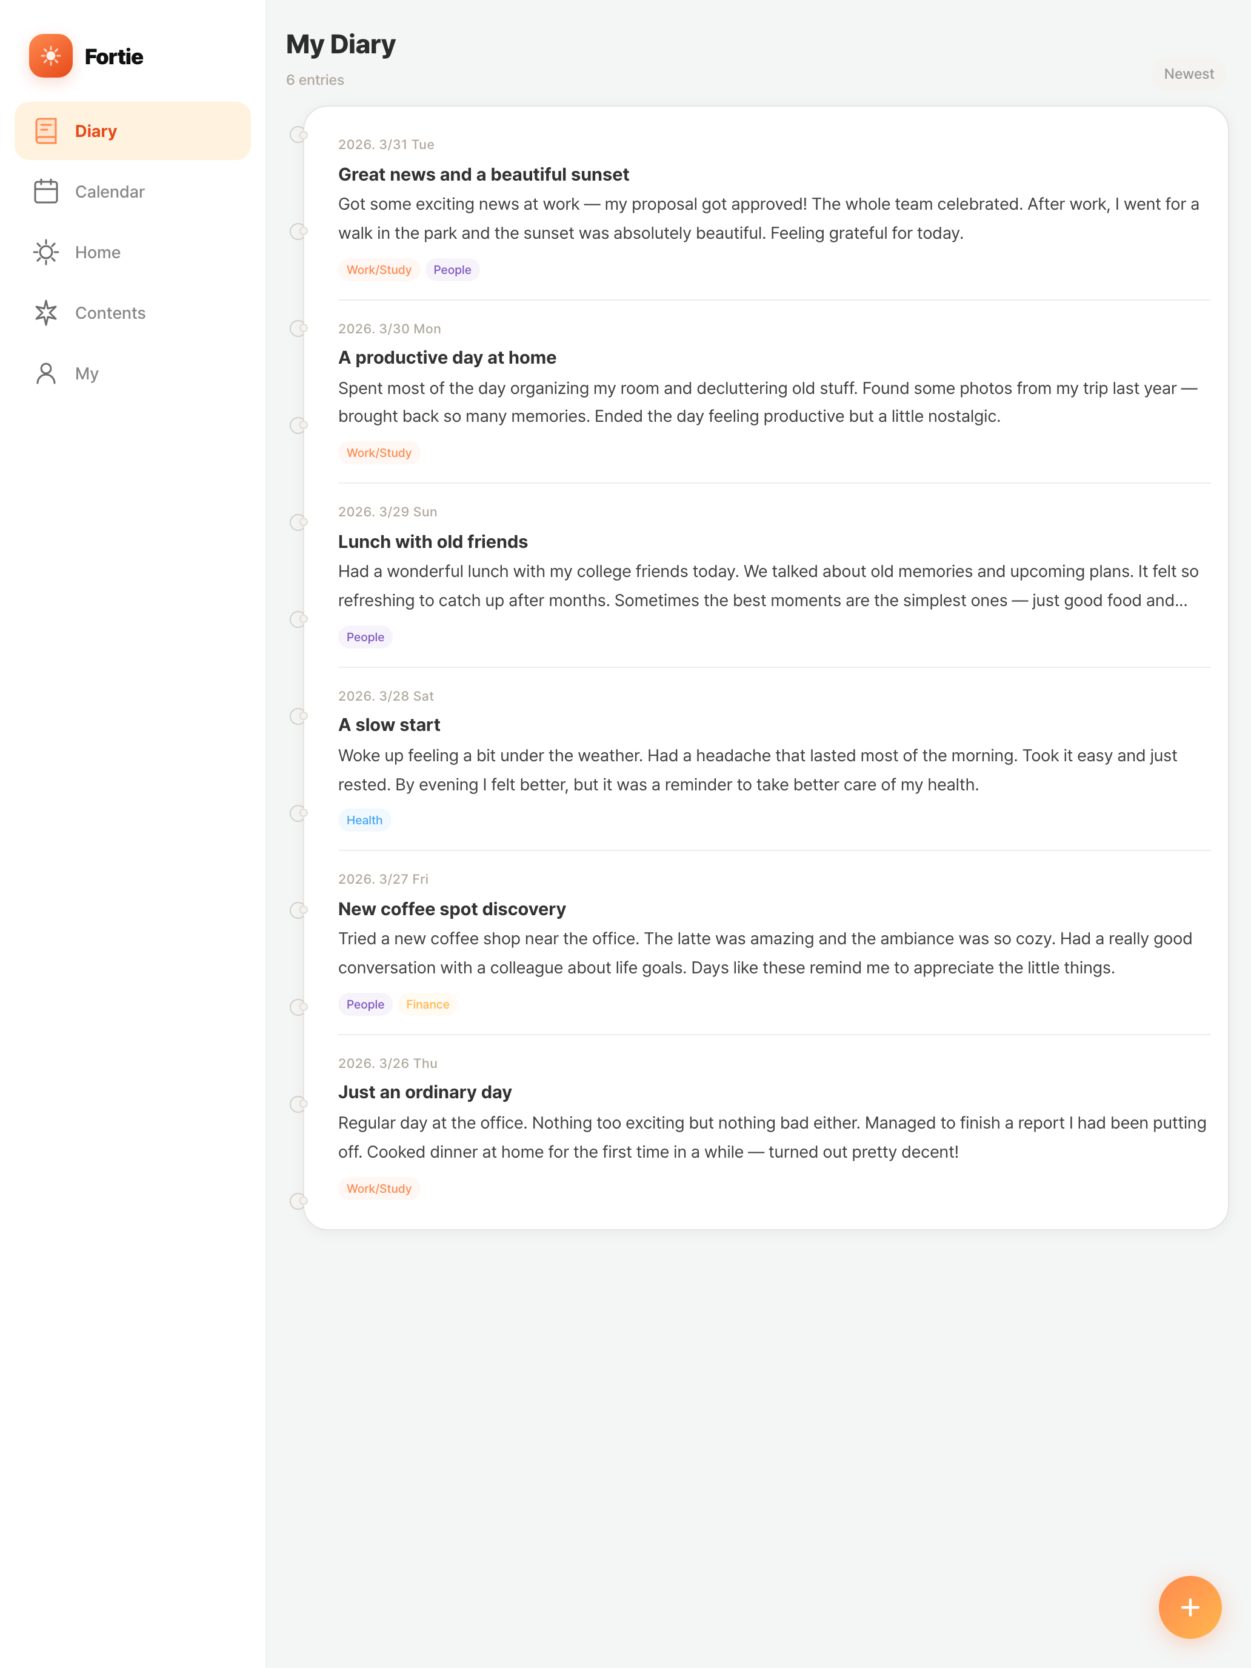Click Finance tag on the coffee spot entry
1251x1668 pixels.
(427, 1004)
